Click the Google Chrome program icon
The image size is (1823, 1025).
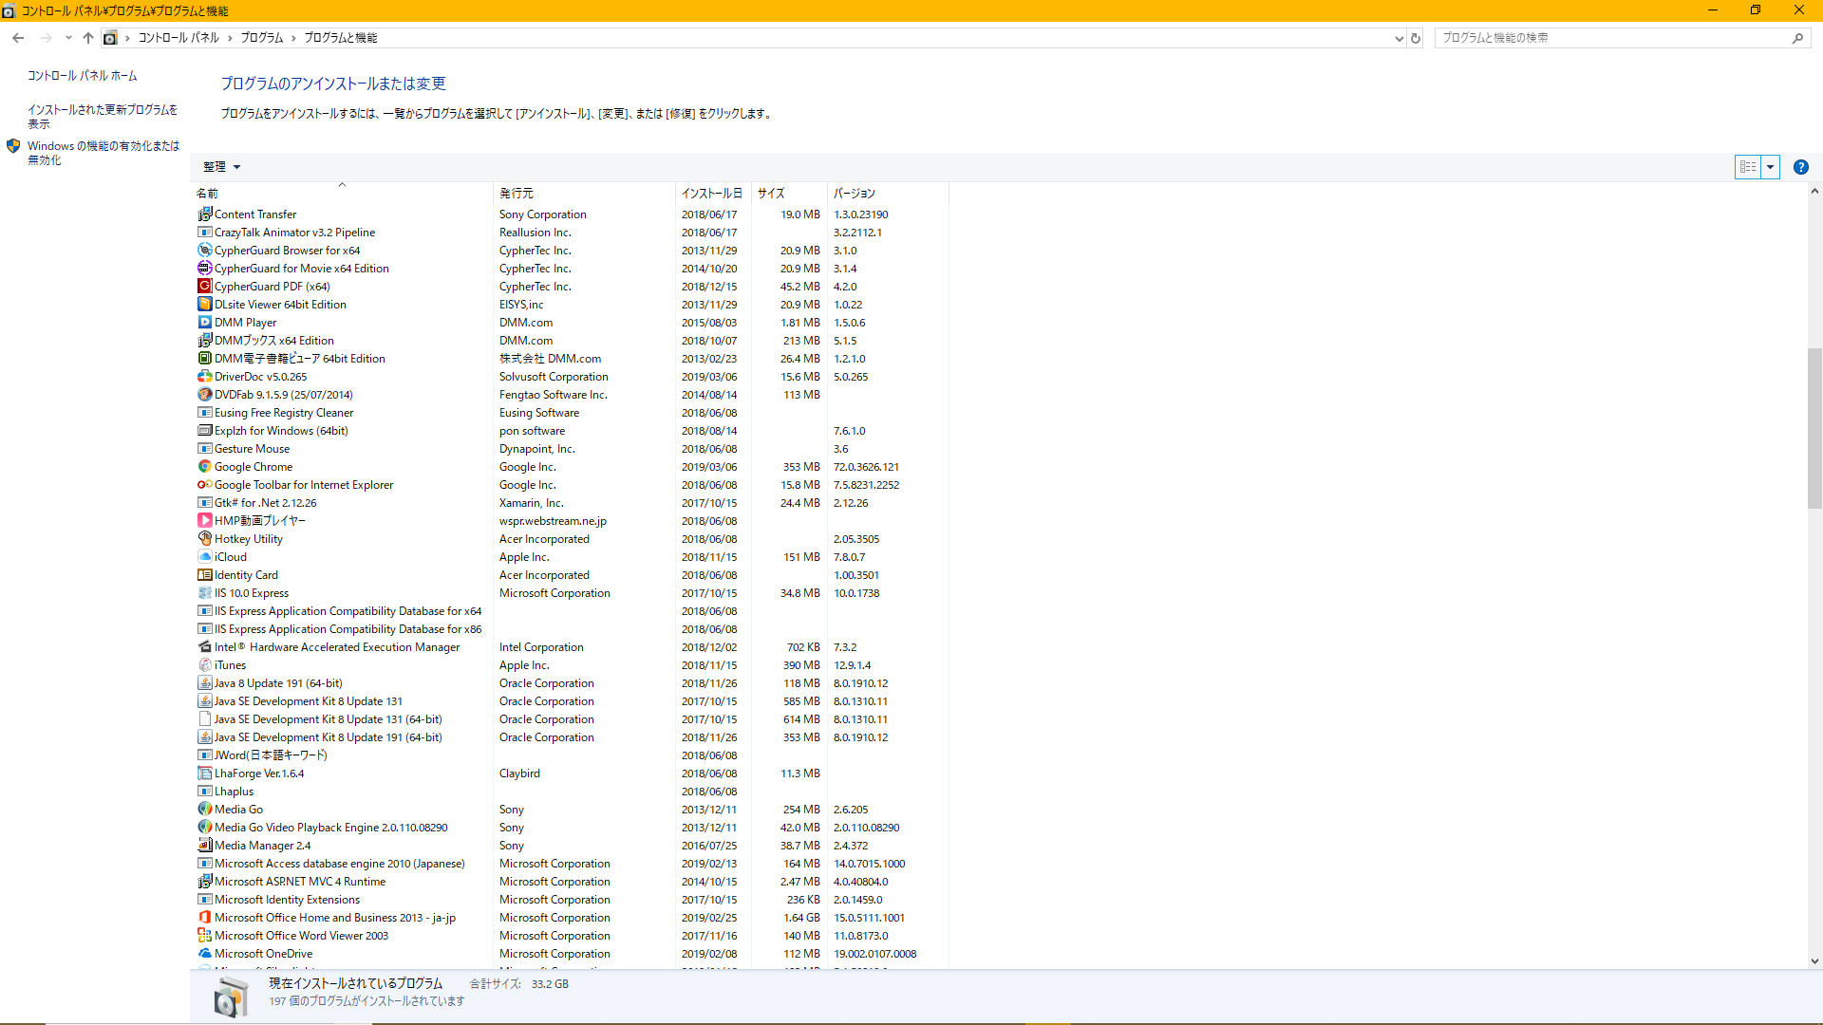(204, 467)
